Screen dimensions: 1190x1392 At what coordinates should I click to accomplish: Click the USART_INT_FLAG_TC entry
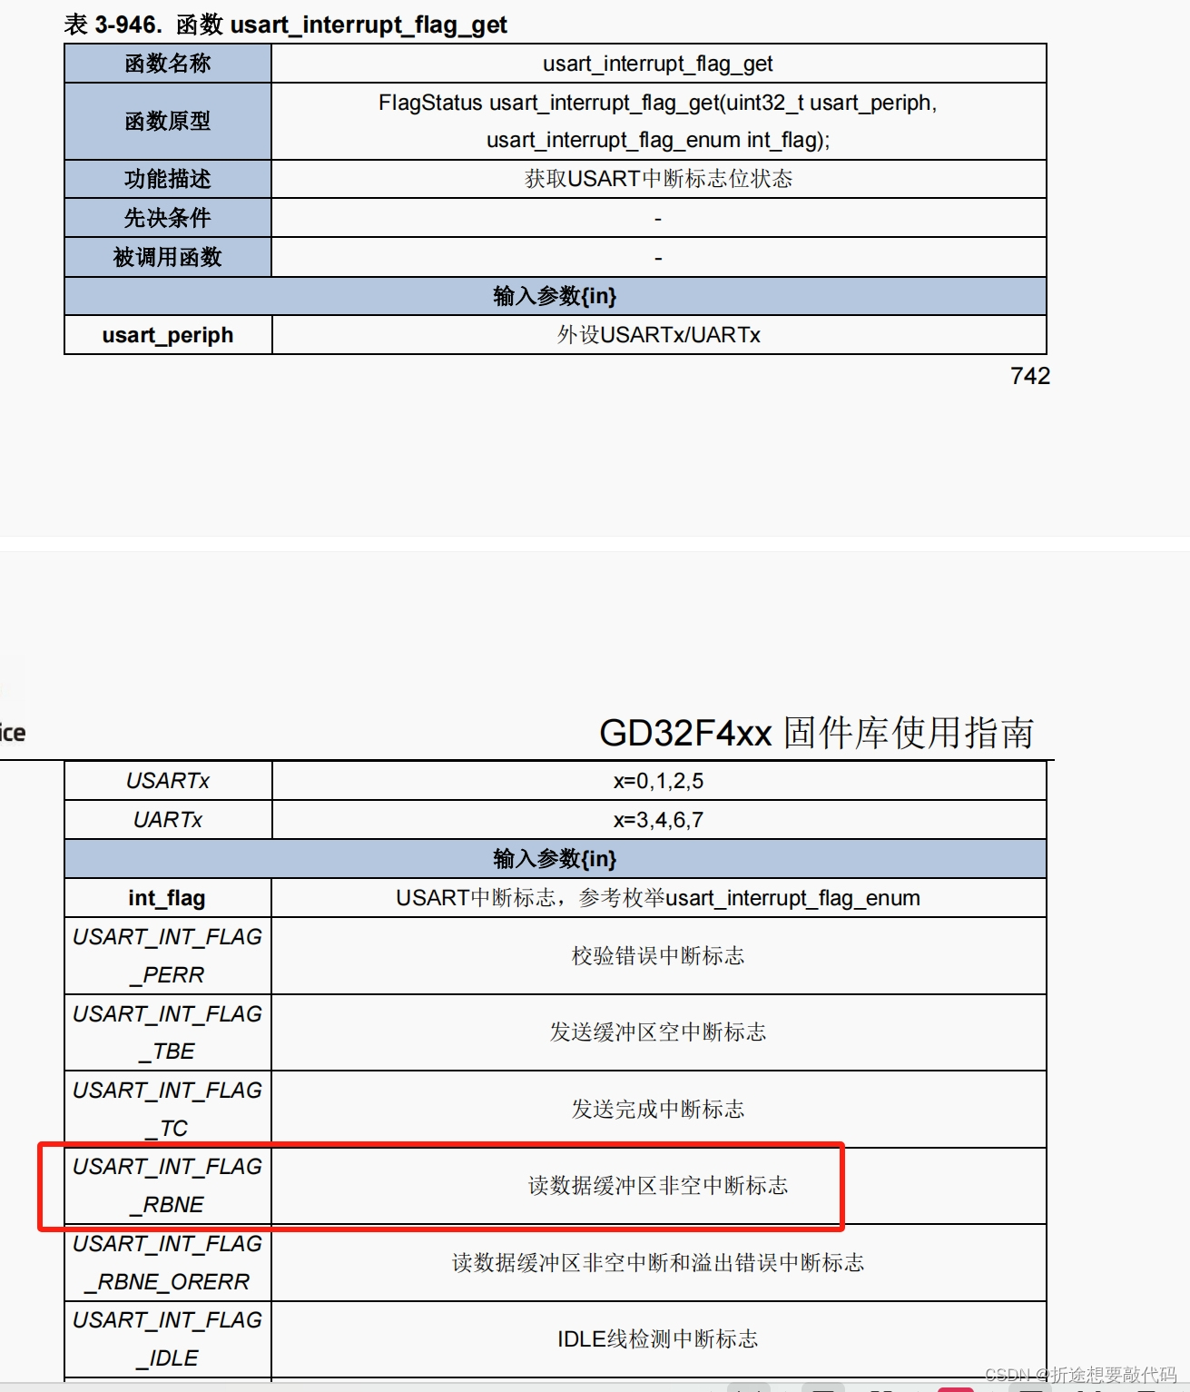click(x=167, y=1109)
